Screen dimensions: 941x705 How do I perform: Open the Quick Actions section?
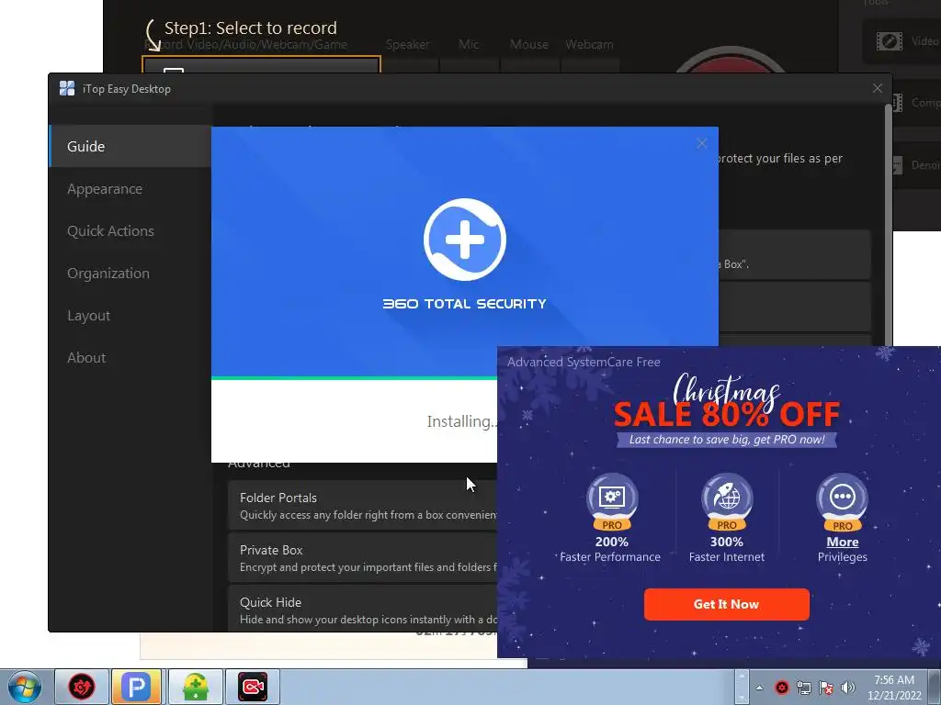point(110,230)
